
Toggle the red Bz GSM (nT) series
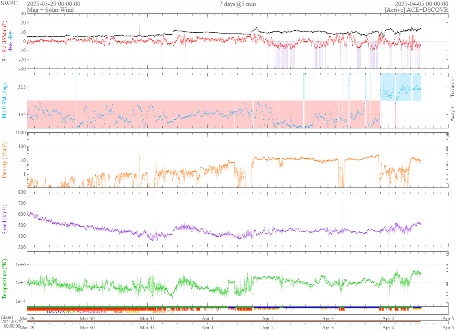coord(4,36)
